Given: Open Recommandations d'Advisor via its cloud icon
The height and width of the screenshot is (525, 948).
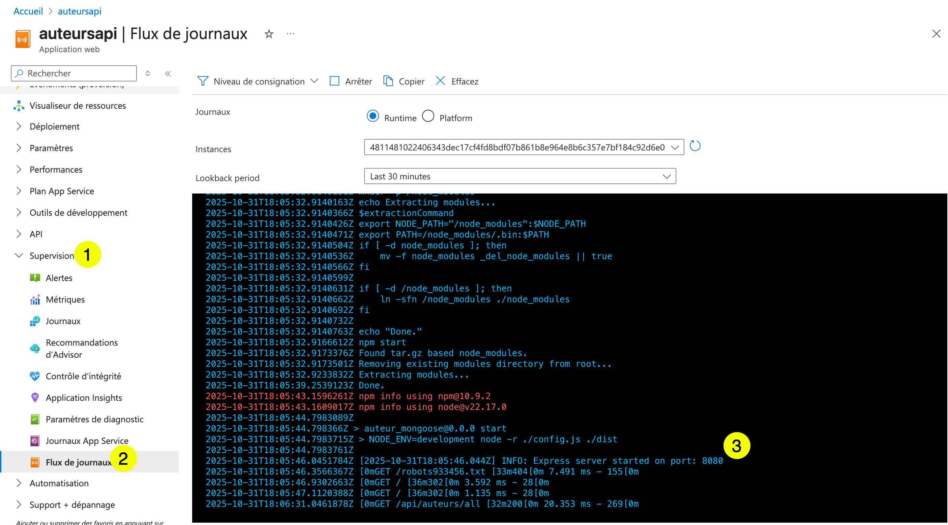Looking at the screenshot, I should point(35,348).
